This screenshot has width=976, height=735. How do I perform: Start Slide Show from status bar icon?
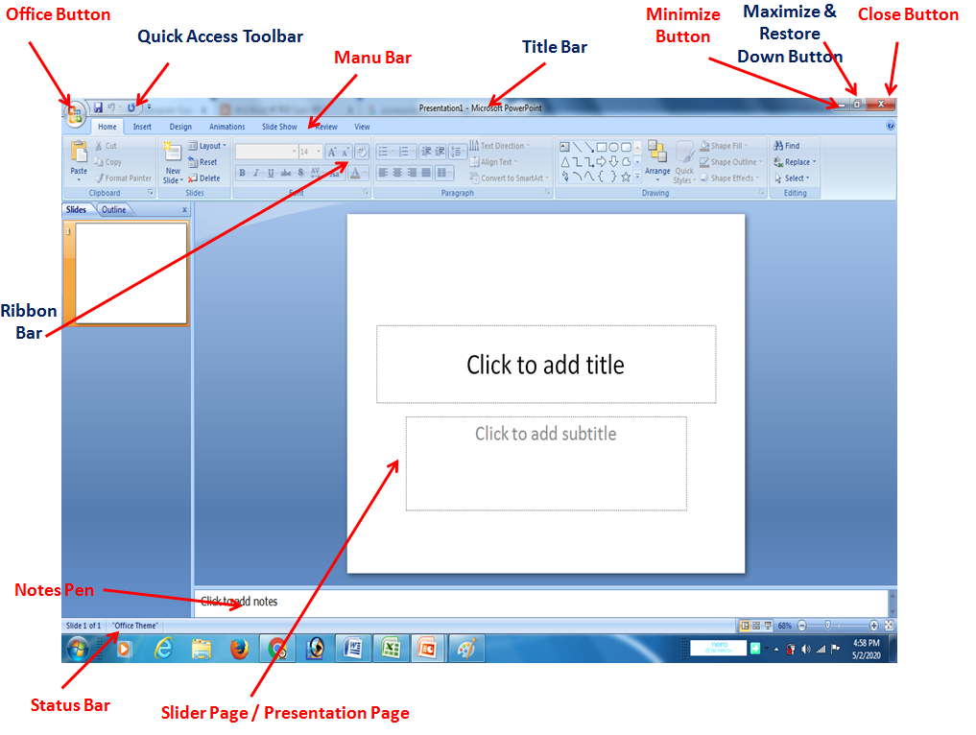[x=768, y=626]
